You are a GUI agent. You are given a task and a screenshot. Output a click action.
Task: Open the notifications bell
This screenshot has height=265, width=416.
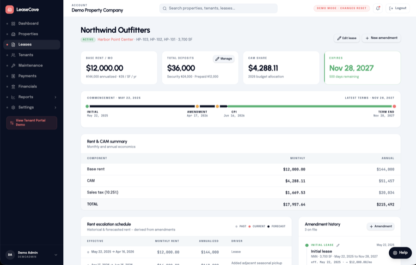coord(378,8)
